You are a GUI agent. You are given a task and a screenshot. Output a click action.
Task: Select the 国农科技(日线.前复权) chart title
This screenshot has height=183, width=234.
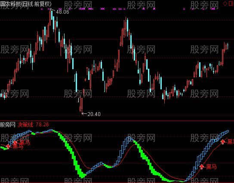pos(26,4)
